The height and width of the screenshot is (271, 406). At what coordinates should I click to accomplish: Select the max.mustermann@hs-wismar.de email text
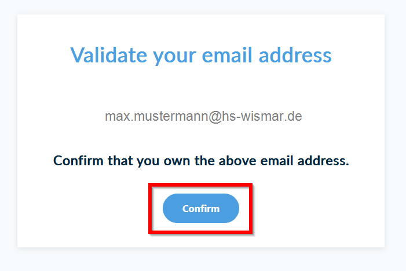pyautogui.click(x=203, y=117)
